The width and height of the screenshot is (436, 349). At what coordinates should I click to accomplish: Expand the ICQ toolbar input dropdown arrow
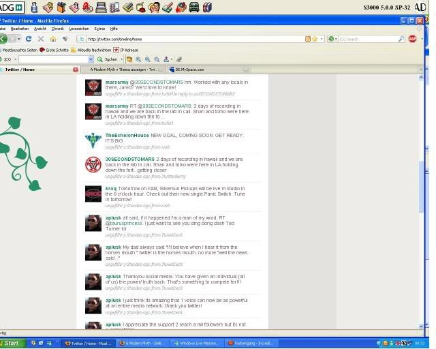coord(91,59)
